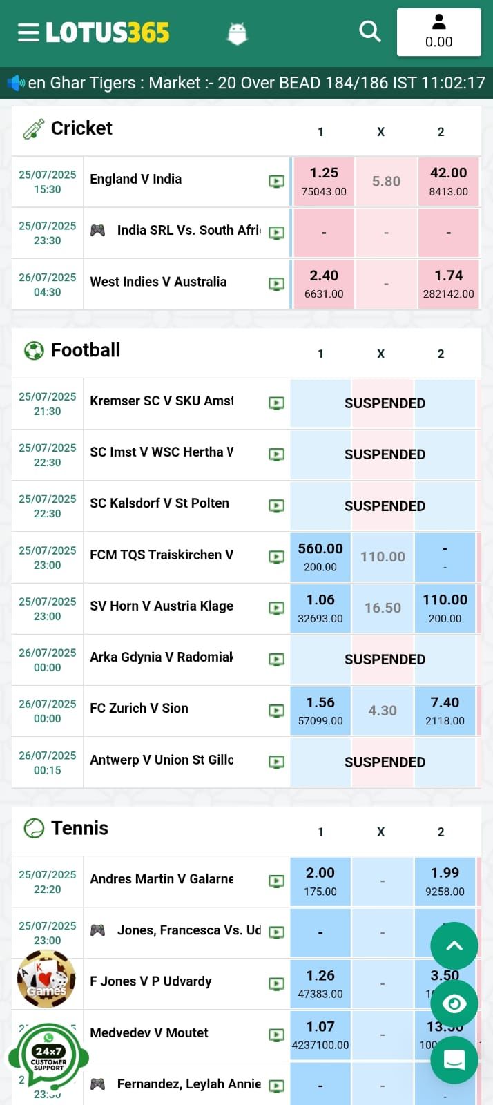Open the Games cards shortcut

47,979
